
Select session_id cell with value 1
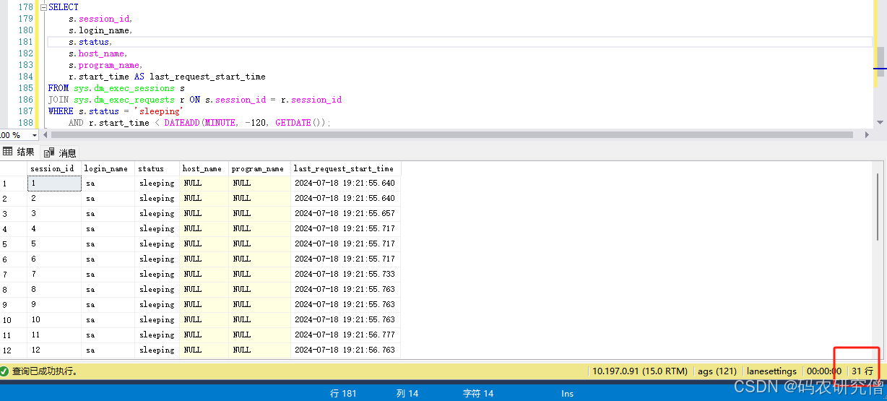54,184
